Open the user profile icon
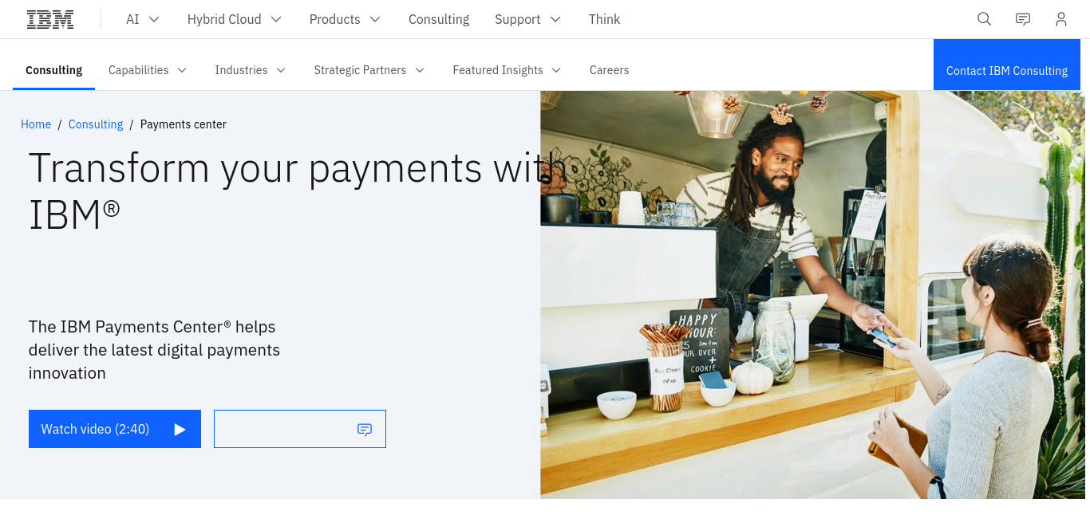This screenshot has width=1090, height=519. (x=1061, y=19)
